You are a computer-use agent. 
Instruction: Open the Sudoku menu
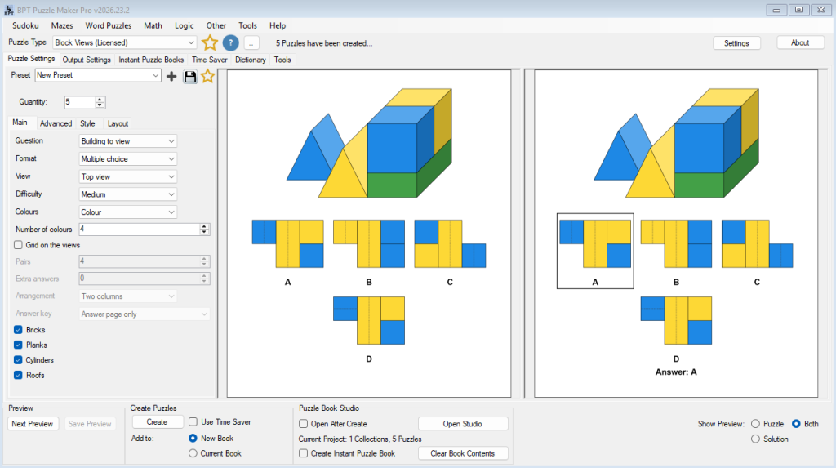tap(25, 25)
